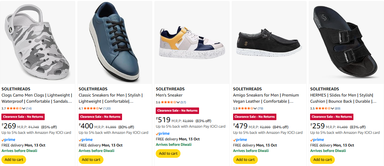Image resolution: width=384 pixels, height=166 pixels.
Task: Click prime logo under Classic Sneakers
Action: tap(86, 140)
